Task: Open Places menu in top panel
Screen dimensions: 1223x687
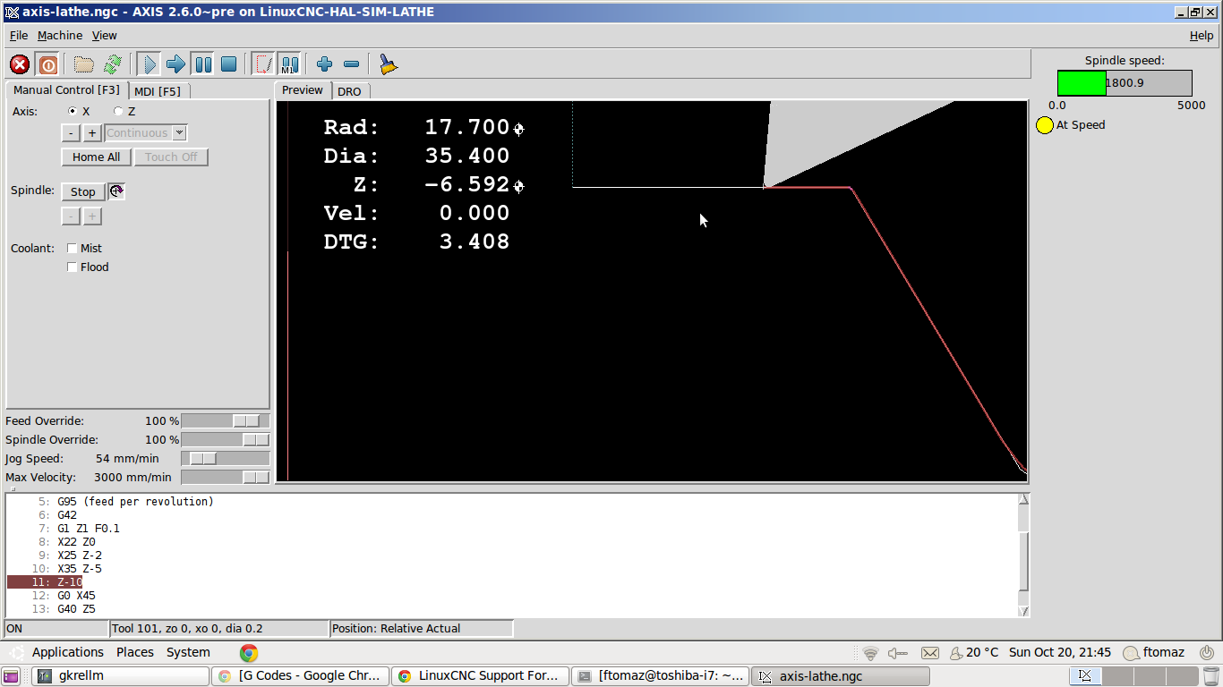Action: (135, 653)
